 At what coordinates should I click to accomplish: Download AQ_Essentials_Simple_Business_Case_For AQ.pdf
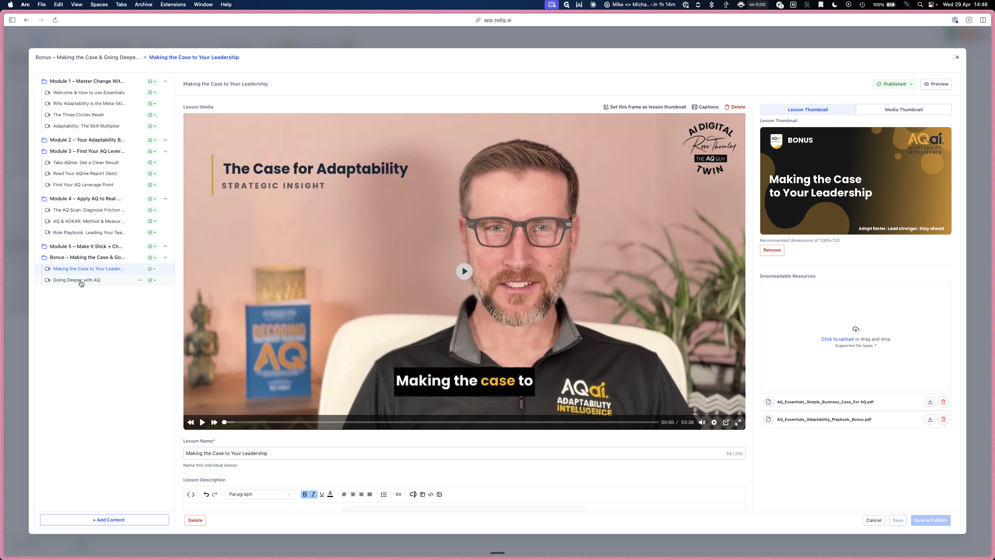(930, 402)
